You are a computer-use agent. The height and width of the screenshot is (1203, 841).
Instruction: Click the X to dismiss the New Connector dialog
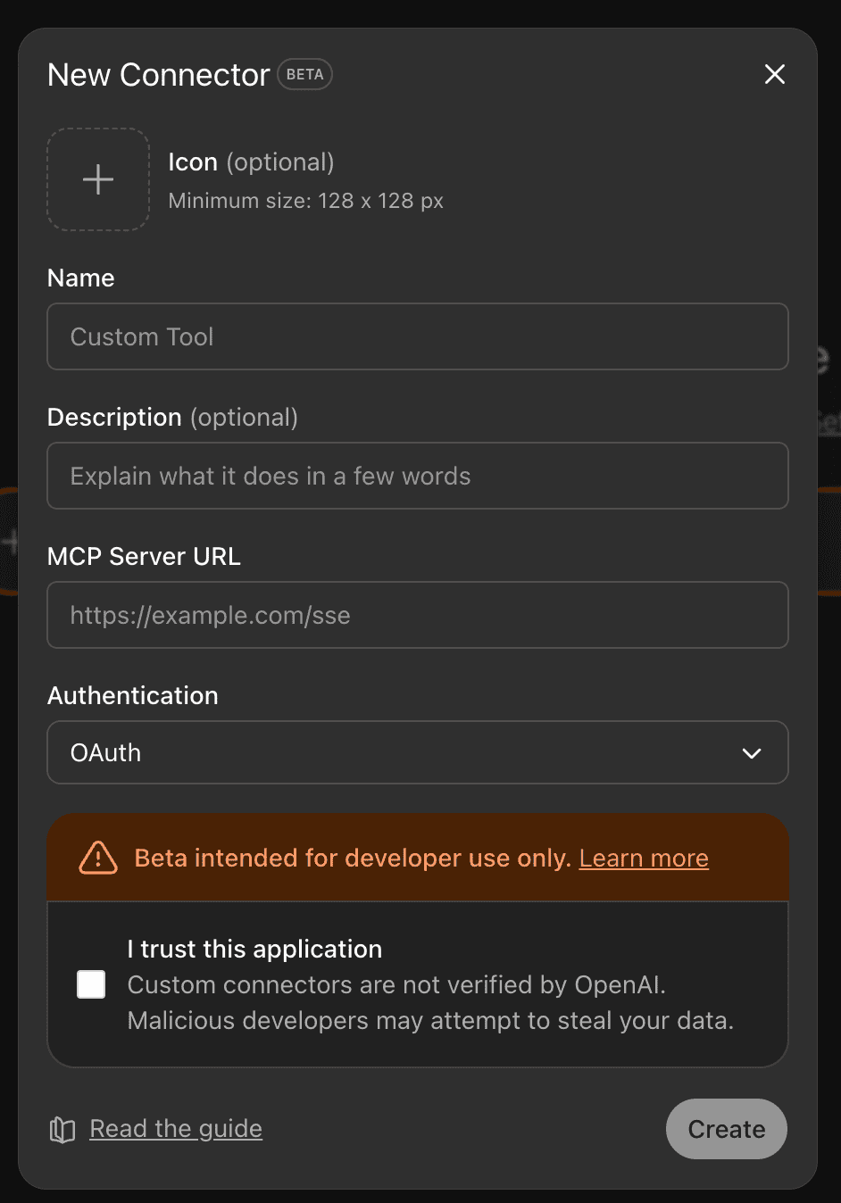pyautogui.click(x=774, y=74)
